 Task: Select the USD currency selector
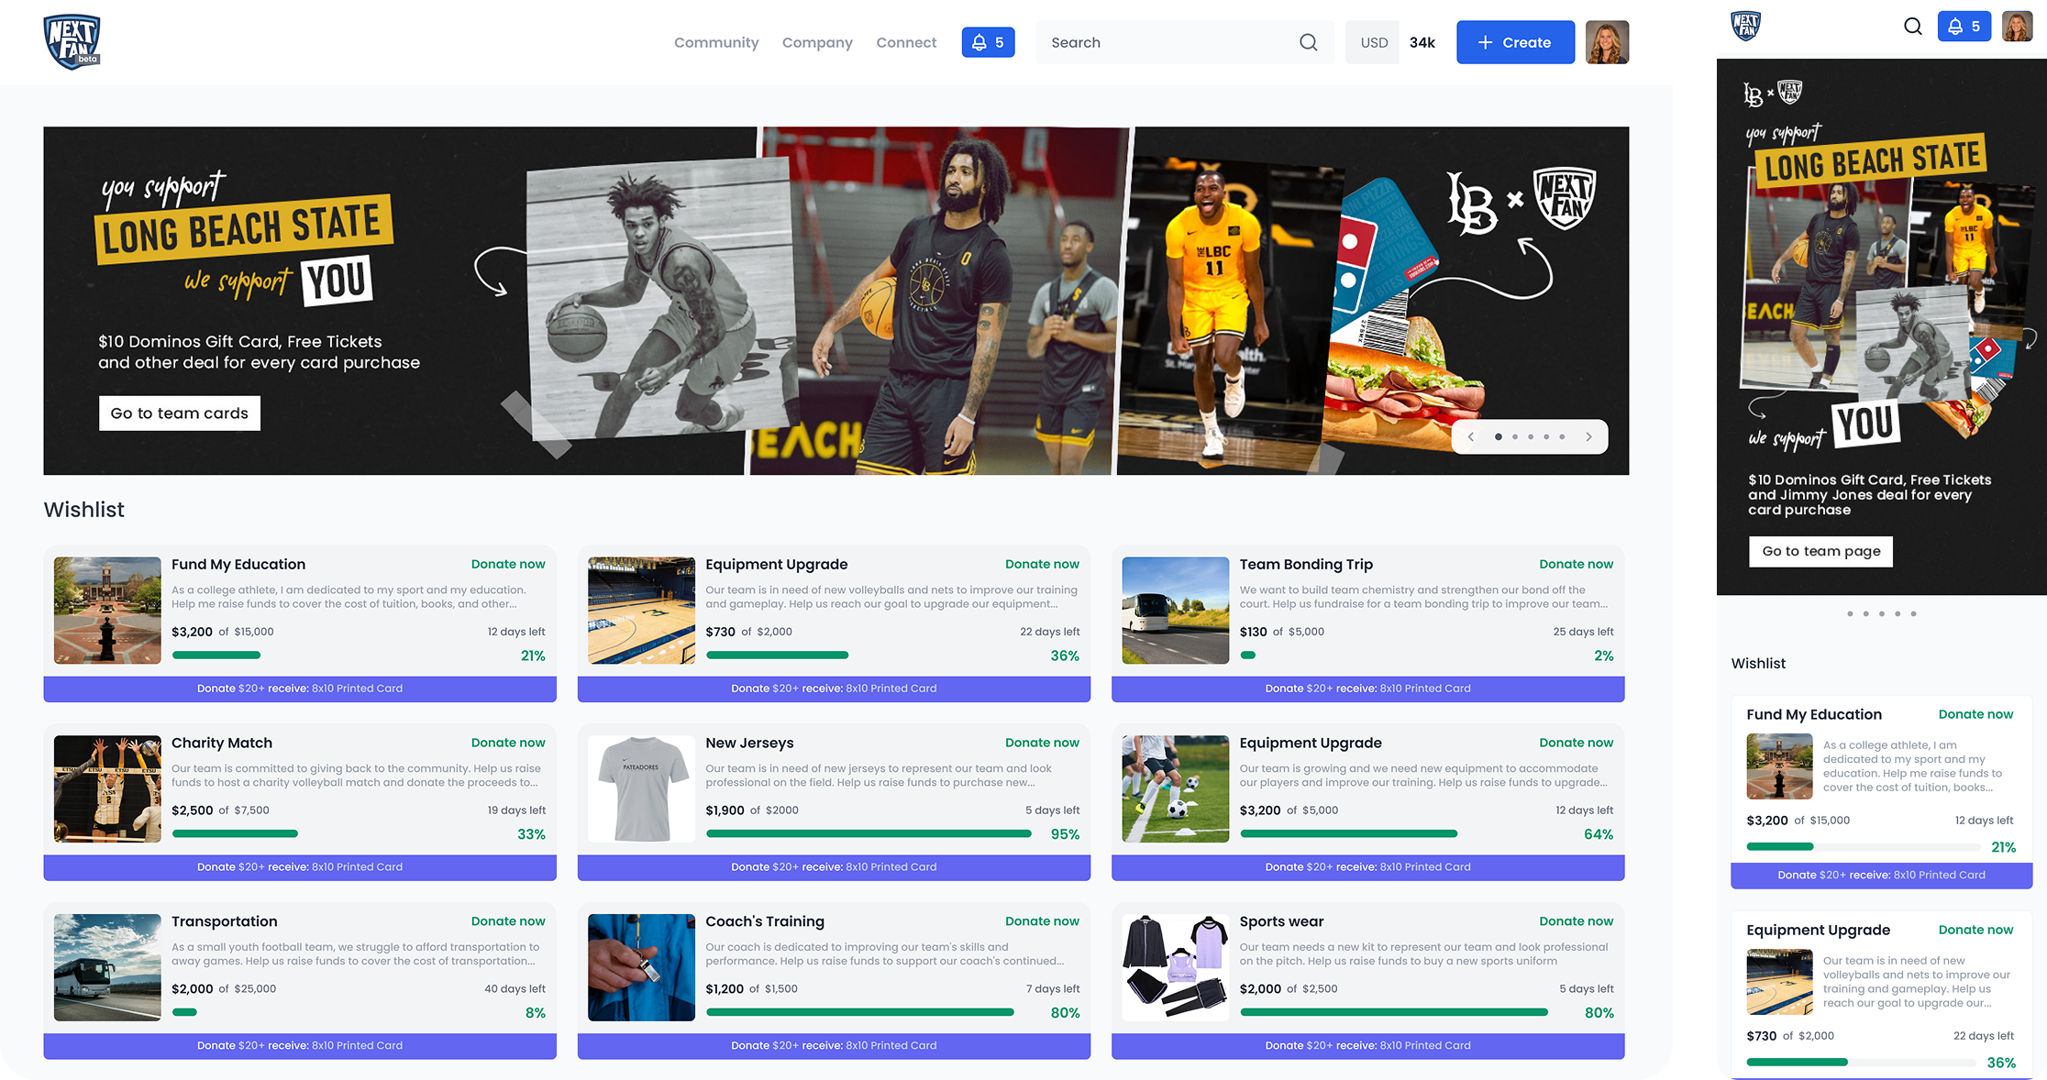(1374, 42)
